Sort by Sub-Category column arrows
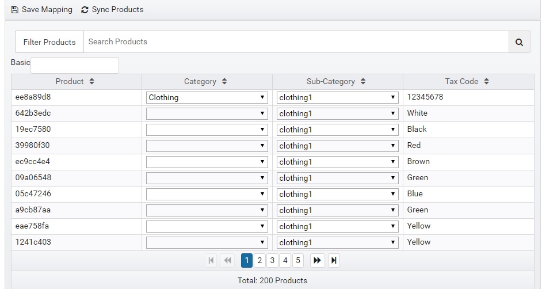The image size is (542, 289). click(x=363, y=82)
